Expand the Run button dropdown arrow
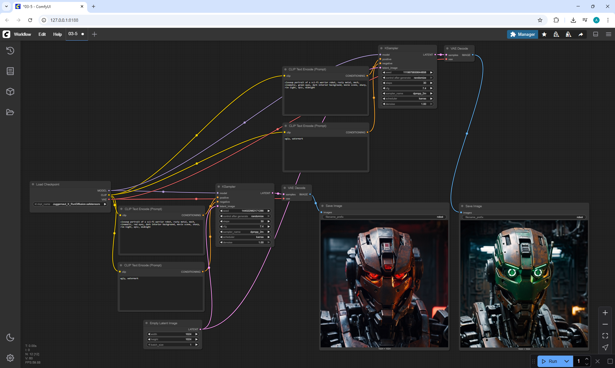The image size is (615, 368). (x=567, y=361)
